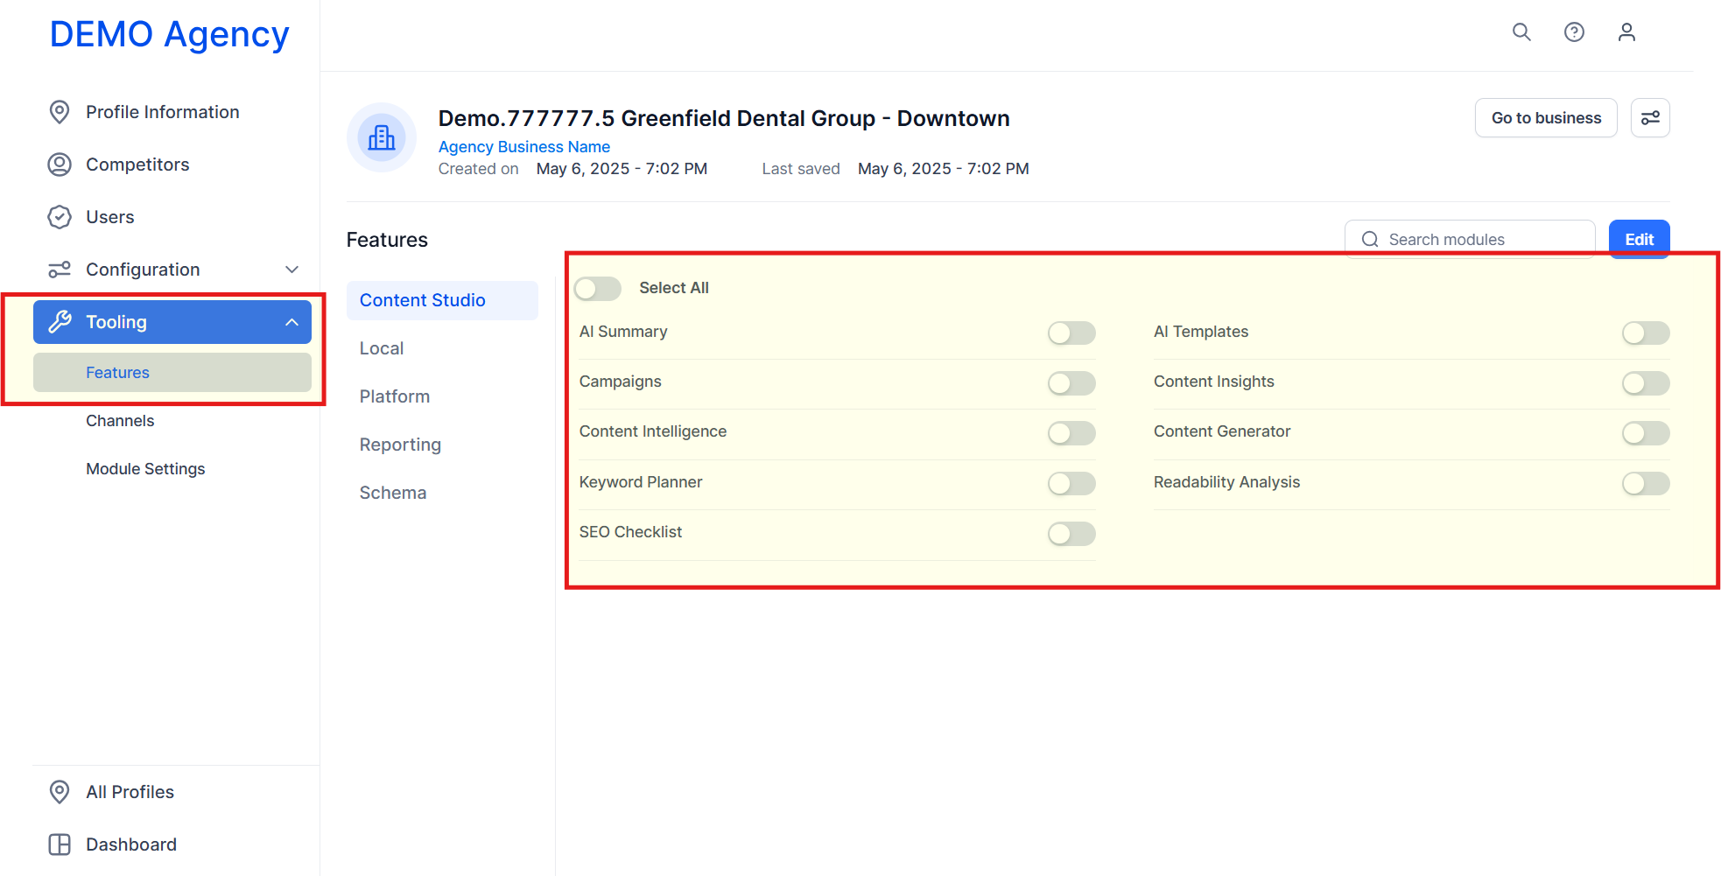Switch to the Platform tab
The width and height of the screenshot is (1721, 876).
[x=442, y=396]
